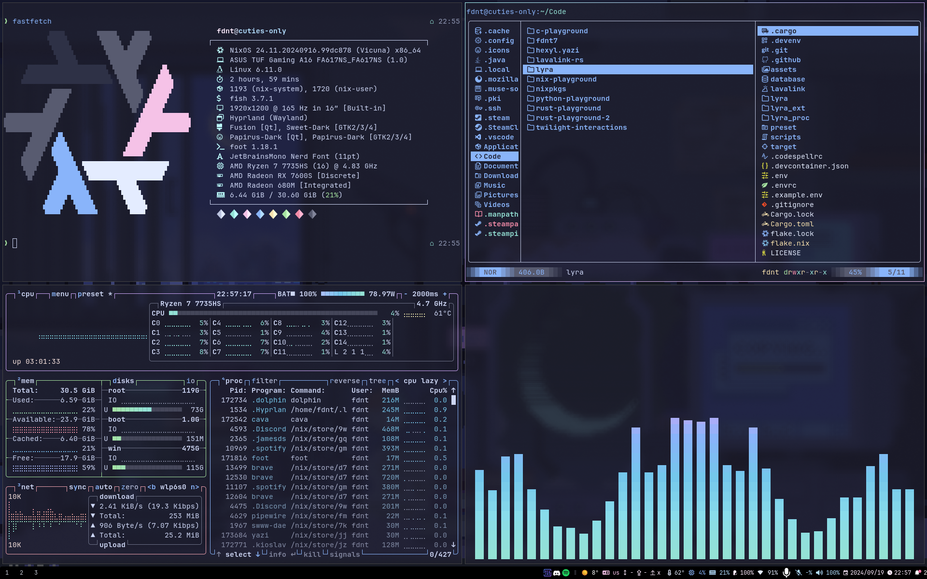Click the RAM icon showing 21% in status bar
This screenshot has height=579, width=927.
(x=713, y=573)
